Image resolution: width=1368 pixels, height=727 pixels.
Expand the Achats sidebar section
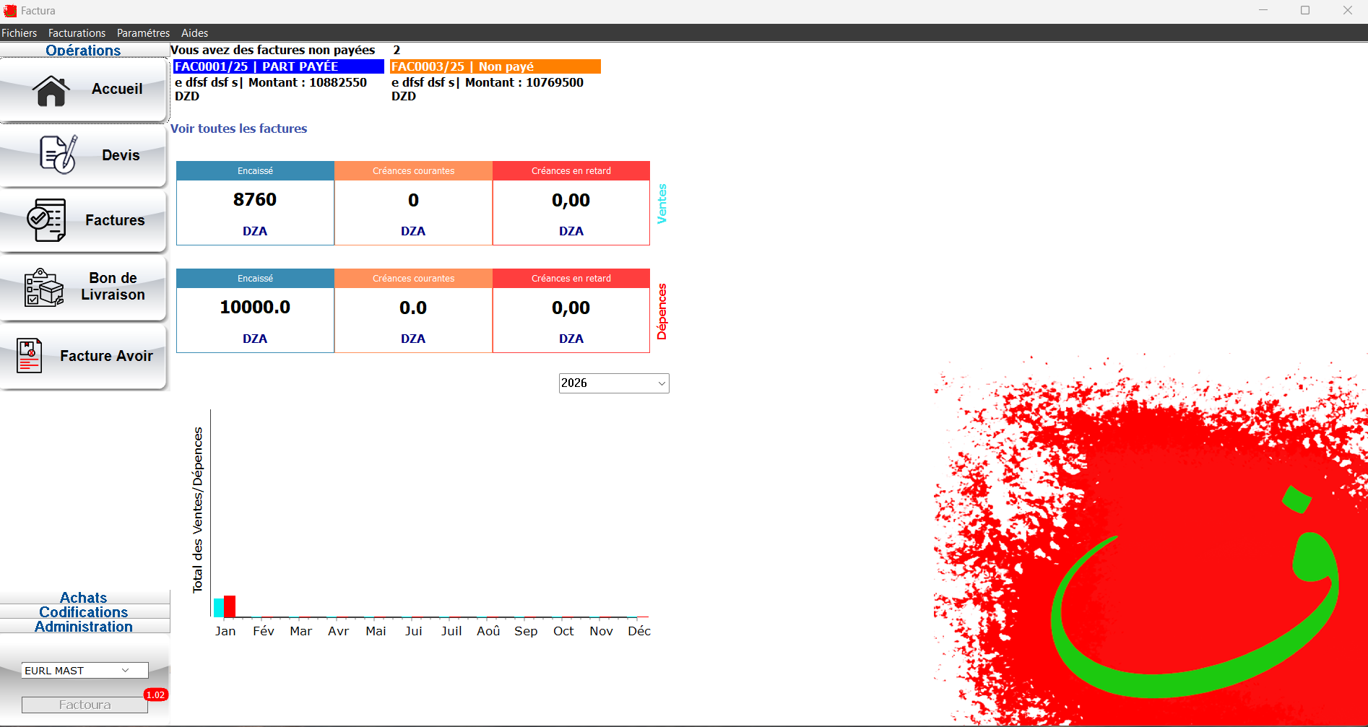(84, 598)
